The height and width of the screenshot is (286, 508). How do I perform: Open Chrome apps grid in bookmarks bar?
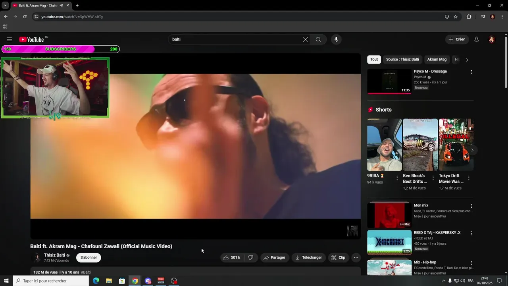tap(5, 27)
